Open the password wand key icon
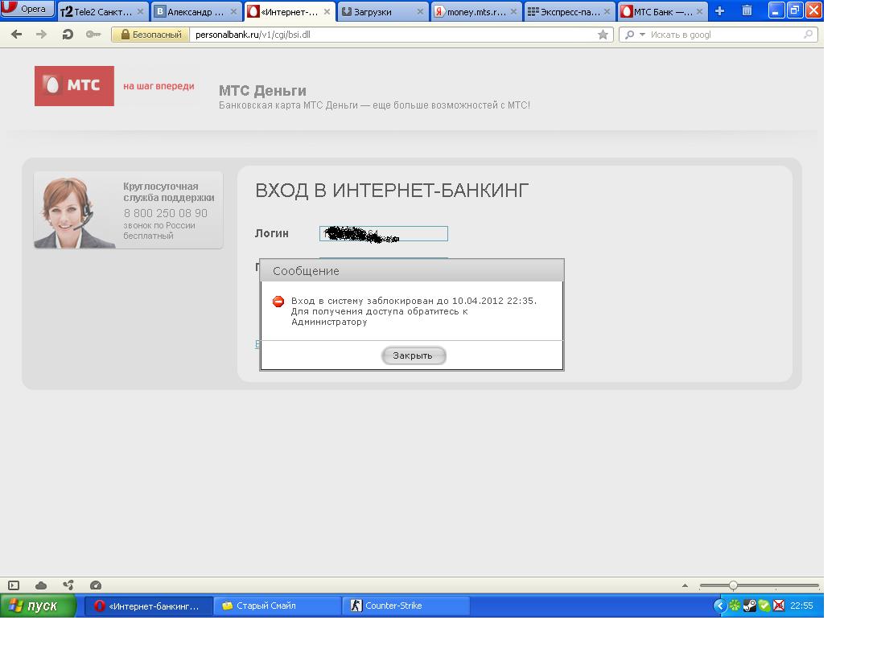Screen dimensions: 877x653 93,35
